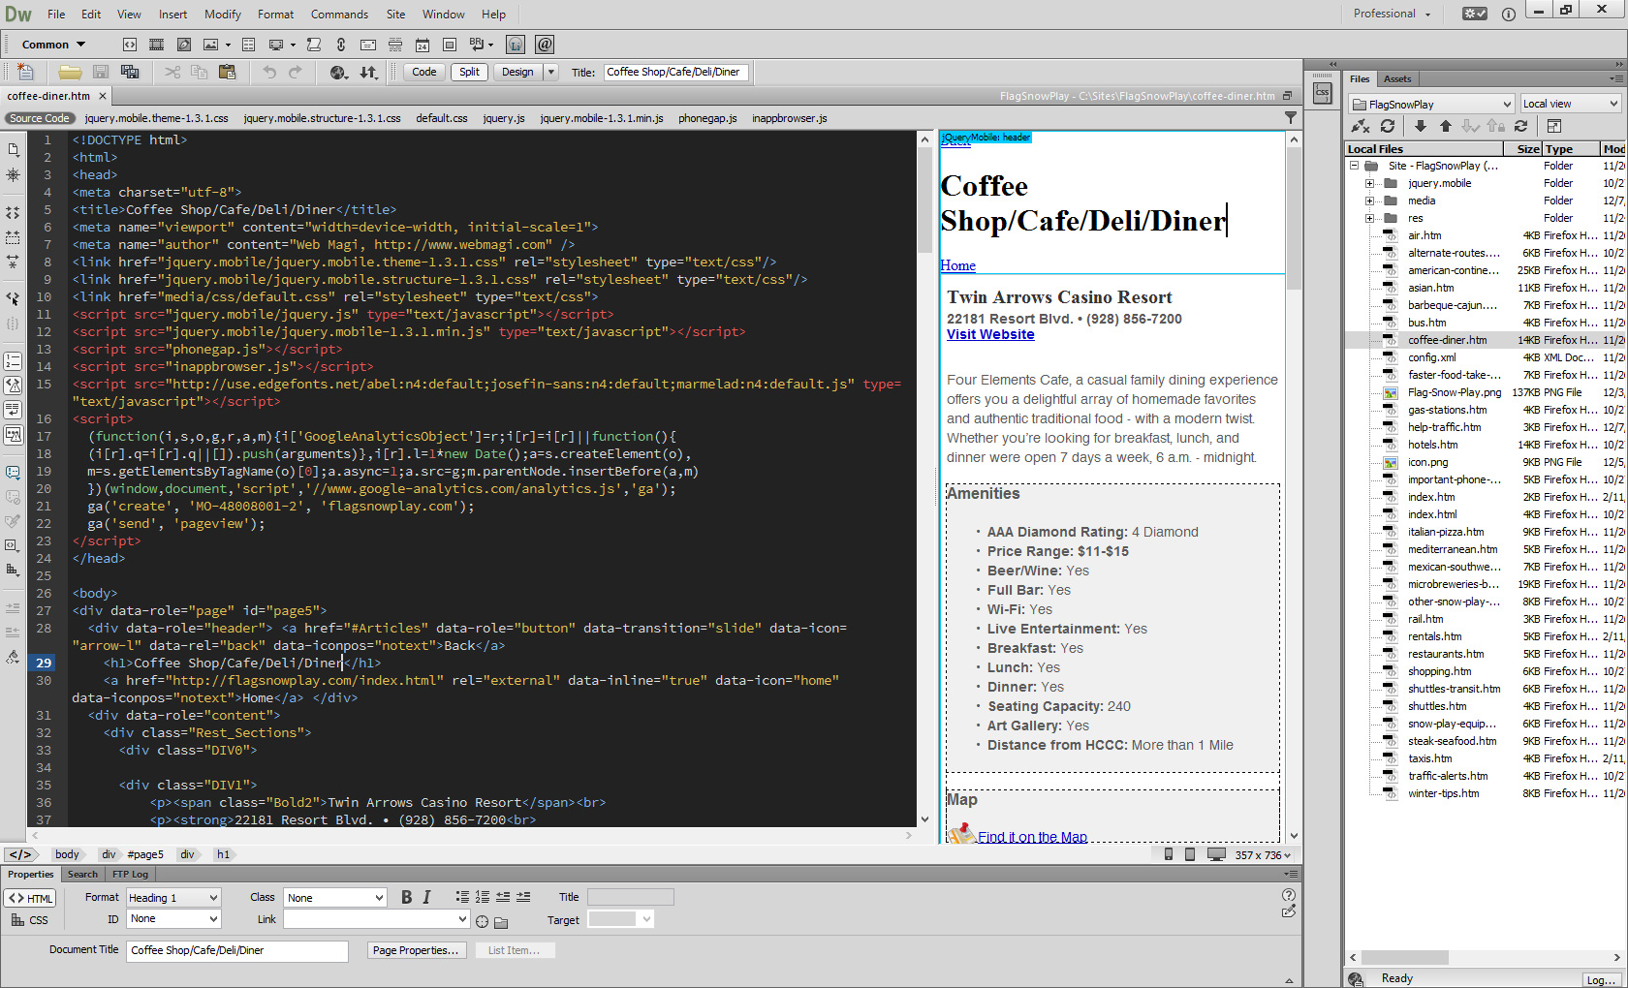The height and width of the screenshot is (988, 1628).
Task: Click the Home link in design preview
Action: pos(957,265)
